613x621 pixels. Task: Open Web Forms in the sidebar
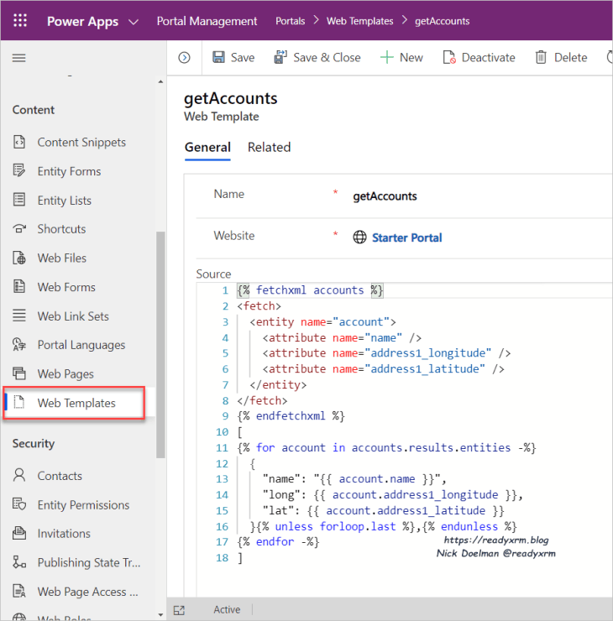(x=66, y=287)
